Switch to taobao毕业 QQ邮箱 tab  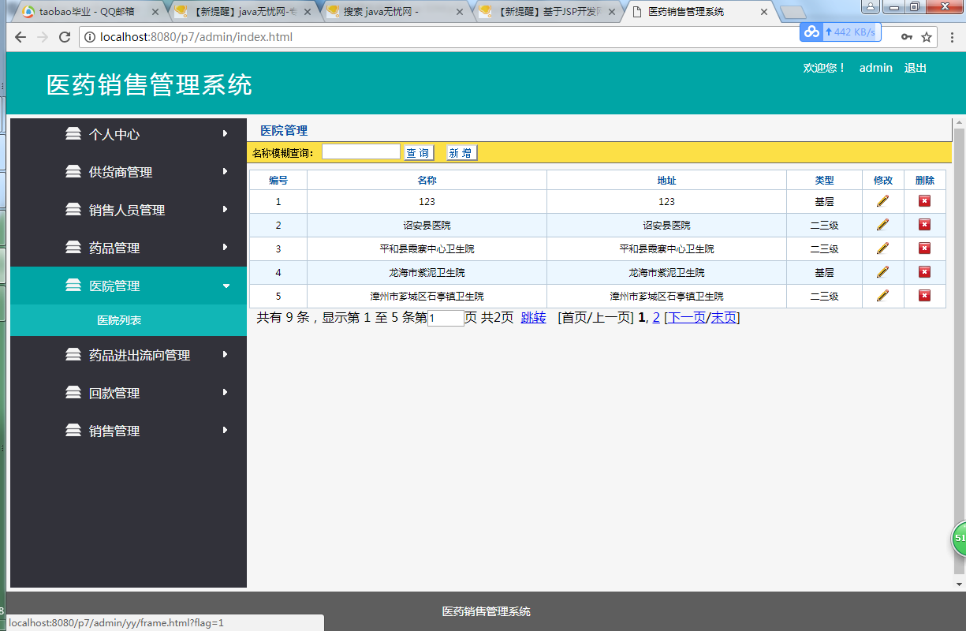87,12
